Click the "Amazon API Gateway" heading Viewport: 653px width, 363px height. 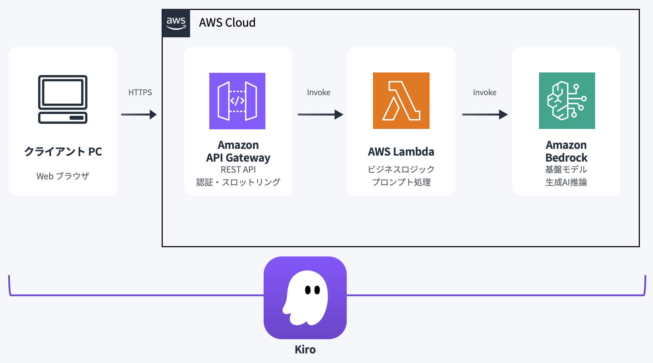tap(238, 151)
